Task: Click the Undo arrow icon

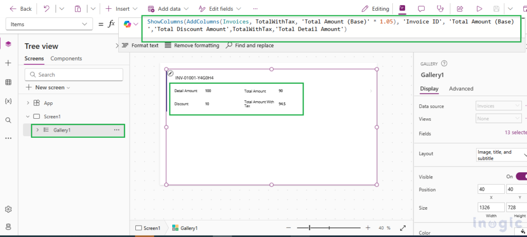Action: [46, 9]
